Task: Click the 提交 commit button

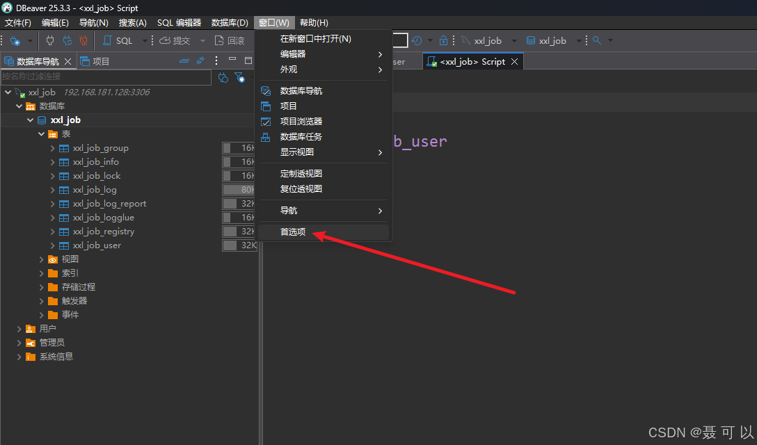Action: pyautogui.click(x=175, y=40)
